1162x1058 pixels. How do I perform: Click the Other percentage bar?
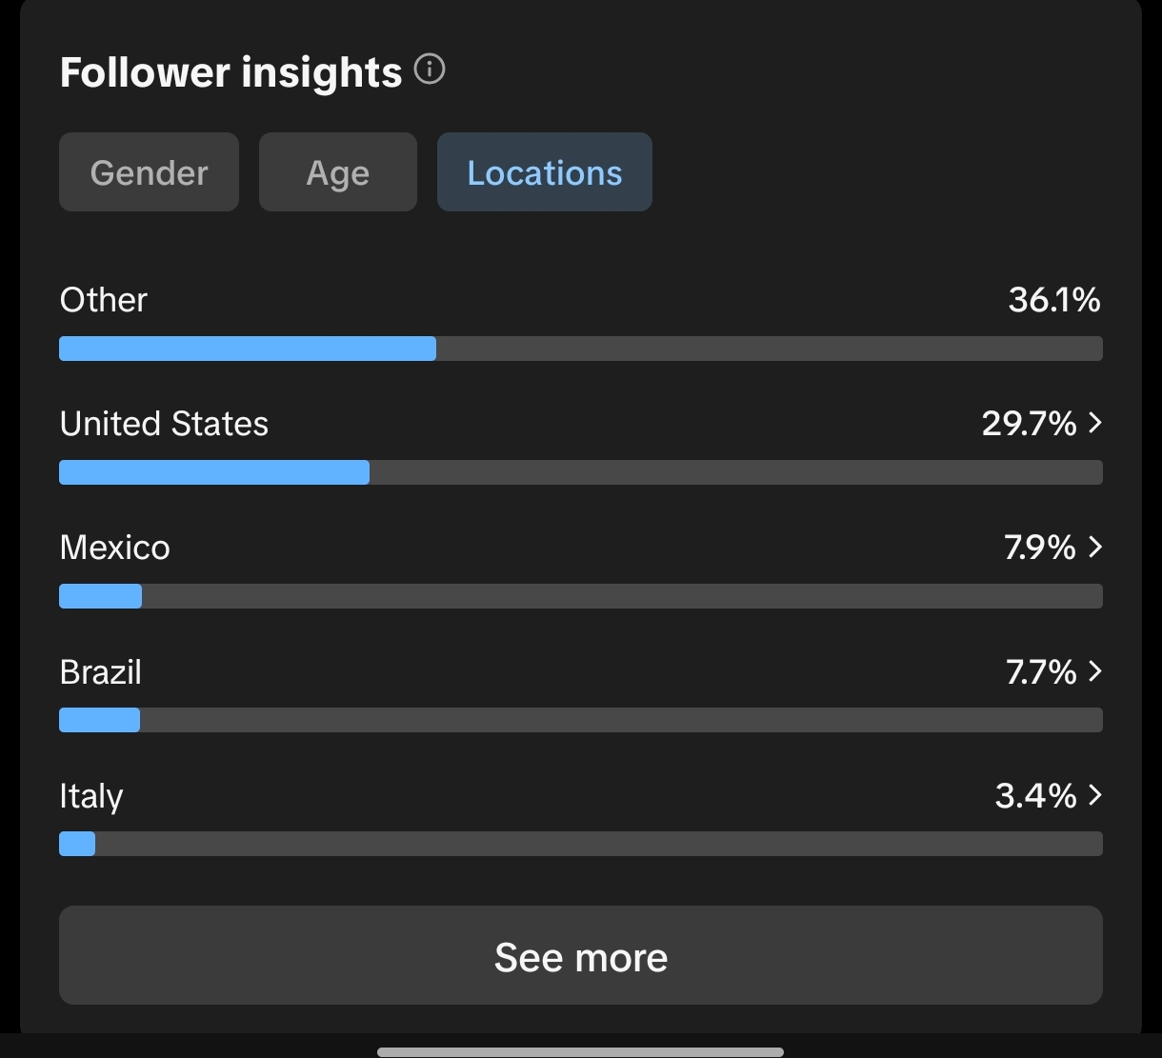click(x=580, y=349)
